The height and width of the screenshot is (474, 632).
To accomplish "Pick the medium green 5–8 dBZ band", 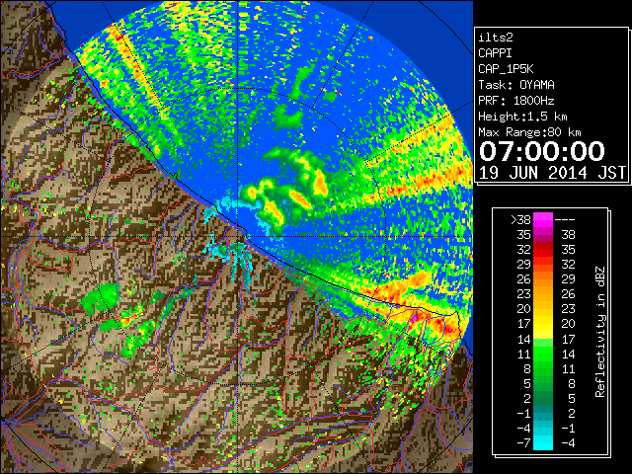I will click(543, 384).
